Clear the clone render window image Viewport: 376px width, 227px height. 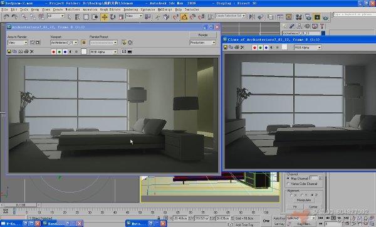tap(243, 47)
